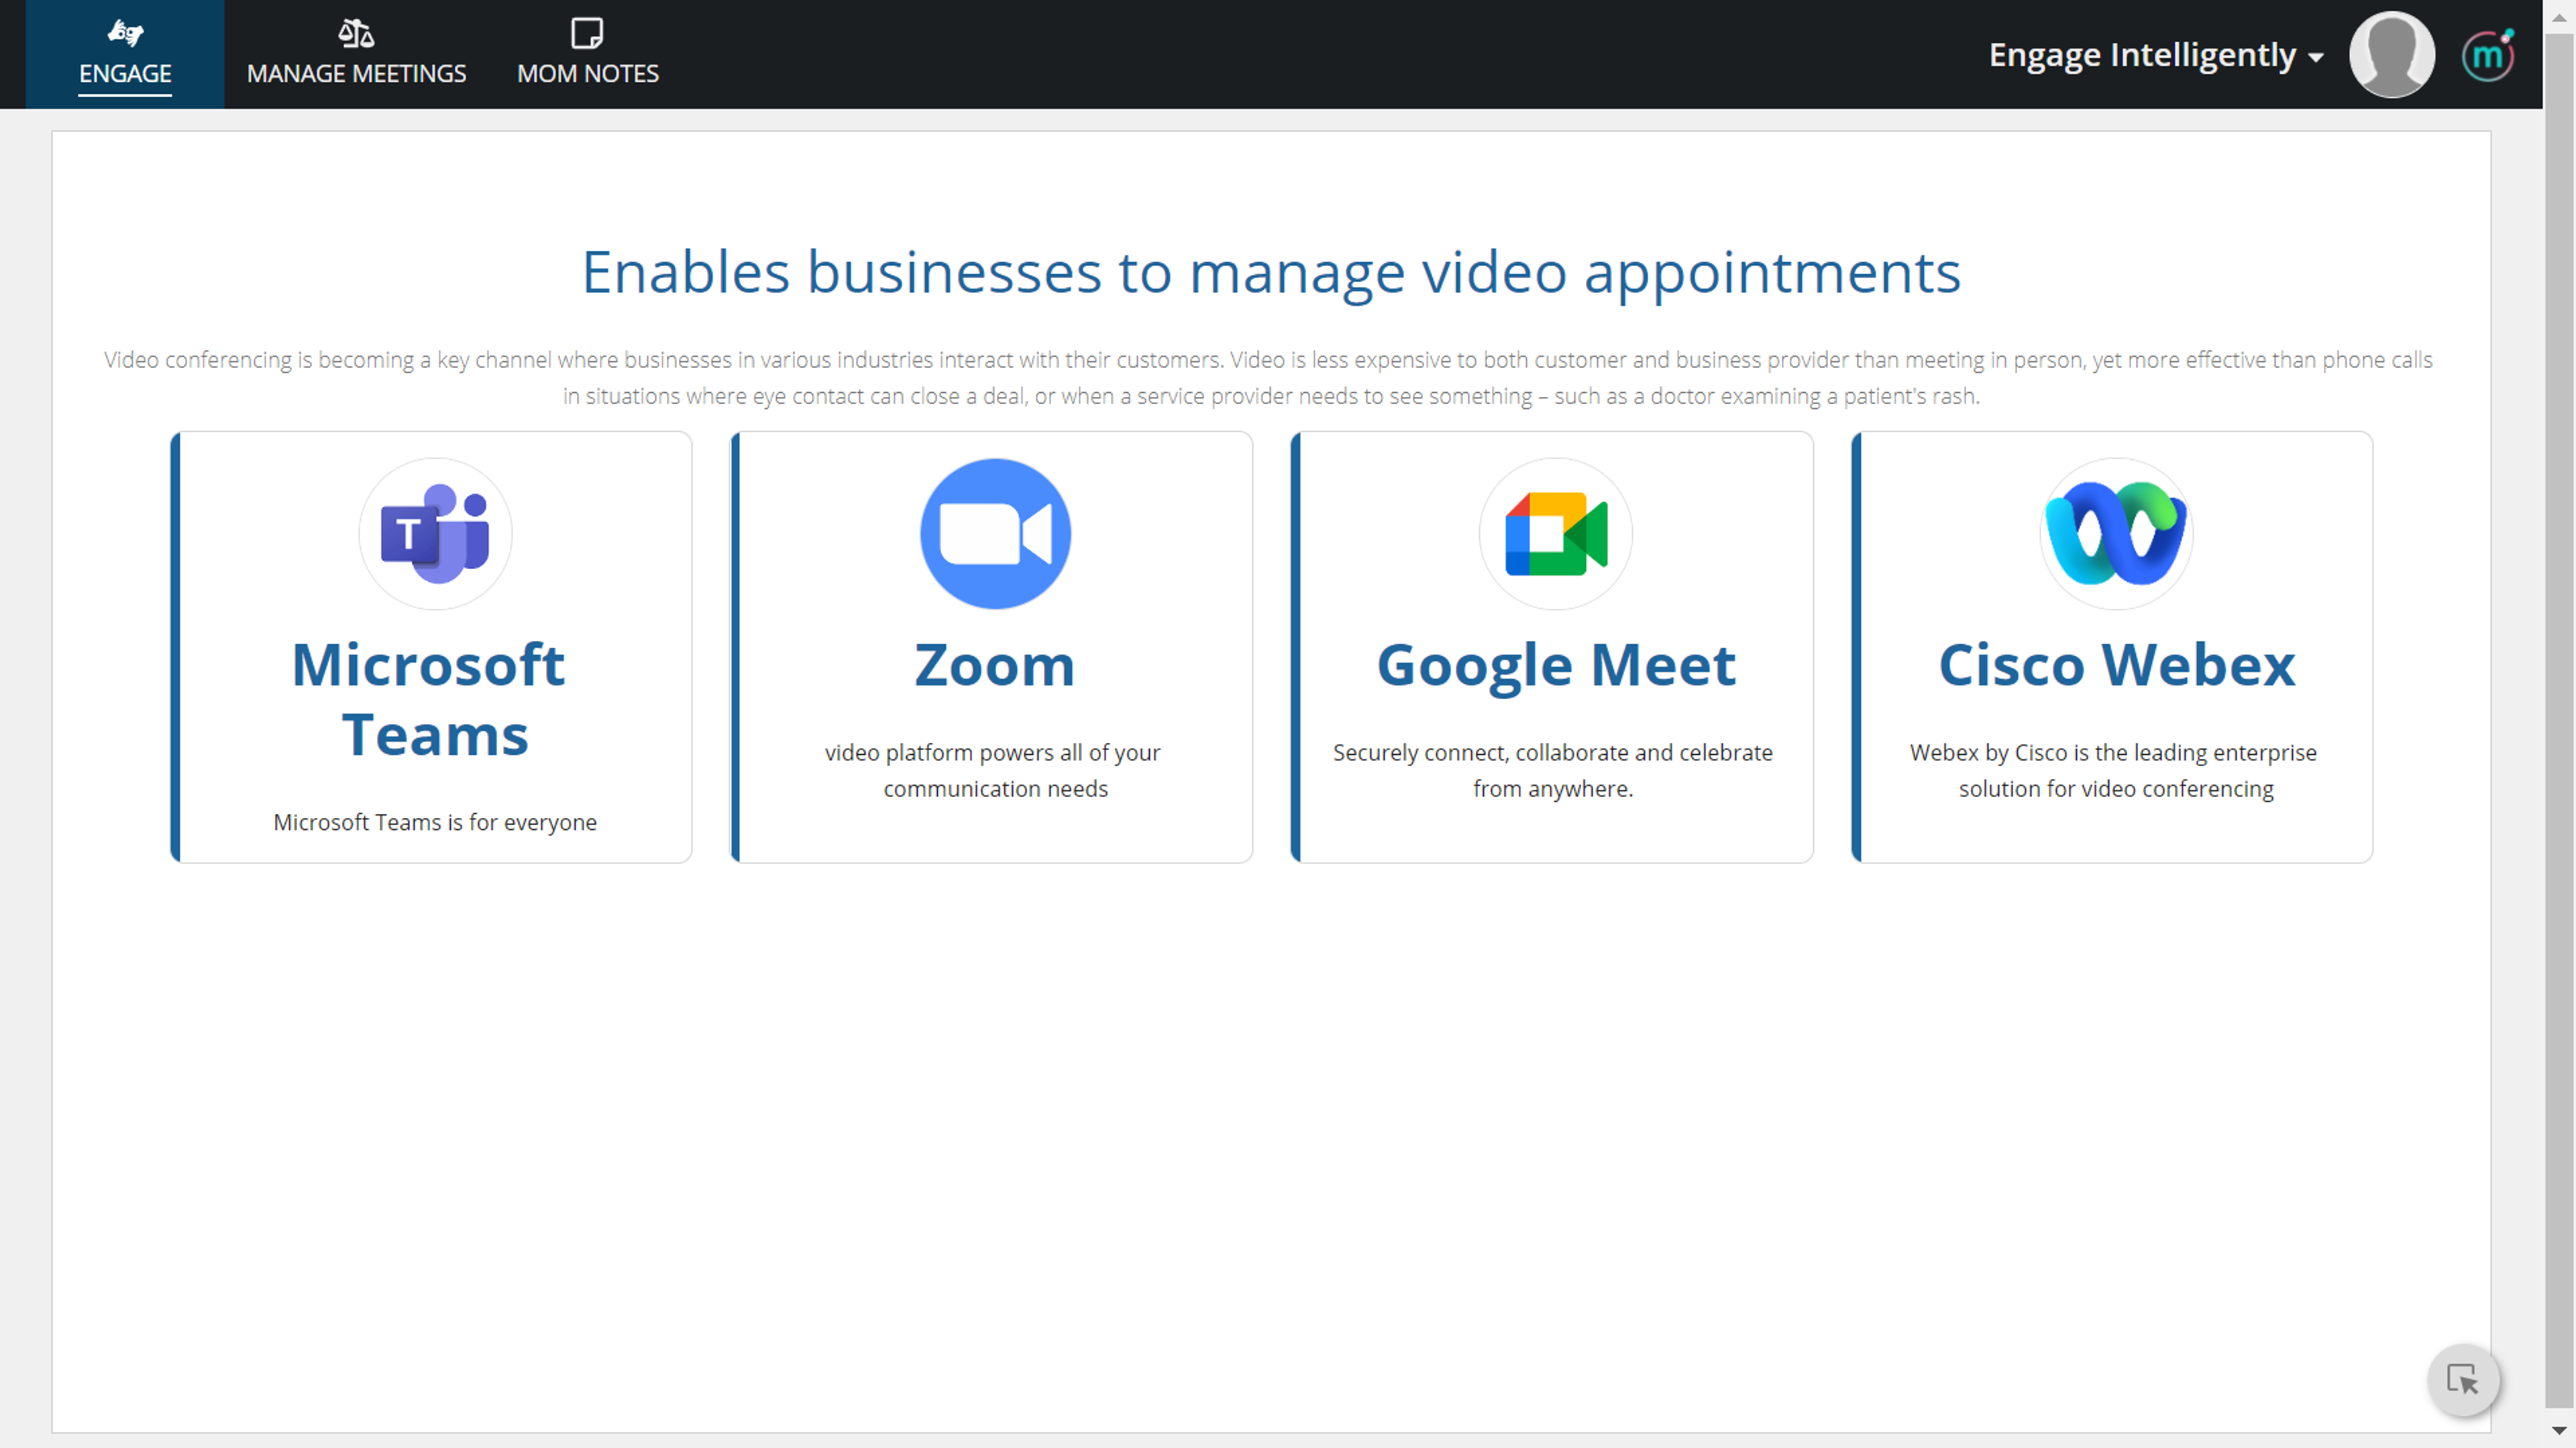Click the scales icon above Manage Meetings
This screenshot has height=1448, width=2576.
point(356,33)
